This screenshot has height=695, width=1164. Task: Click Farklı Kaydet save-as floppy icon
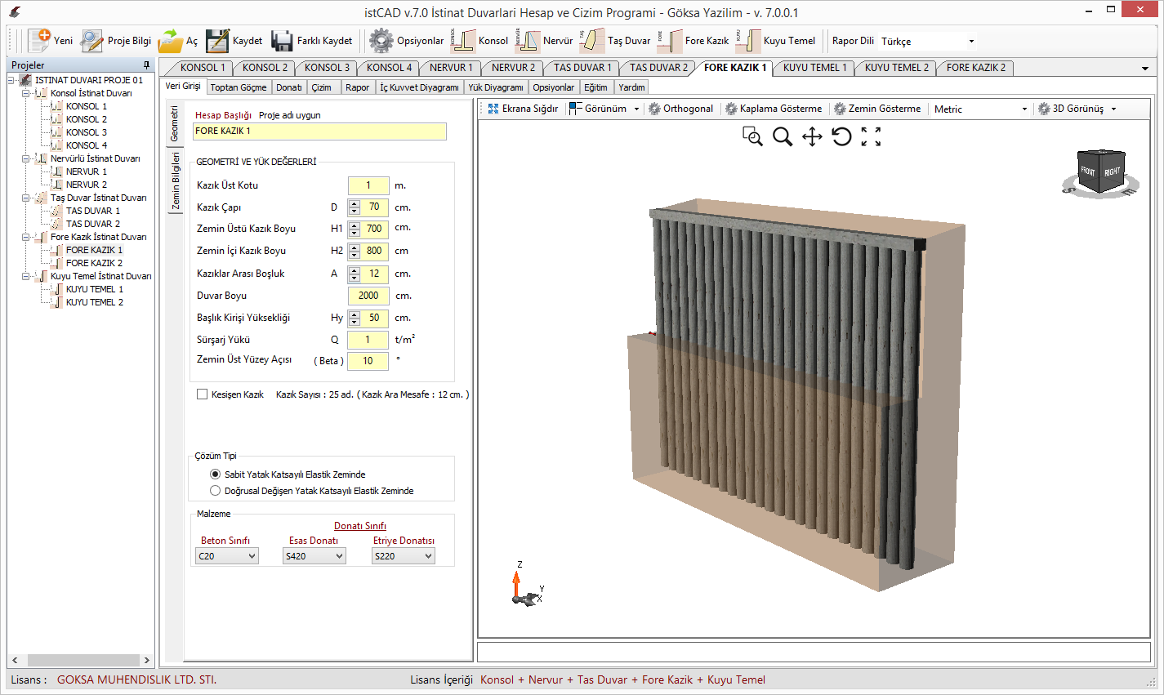(x=282, y=40)
